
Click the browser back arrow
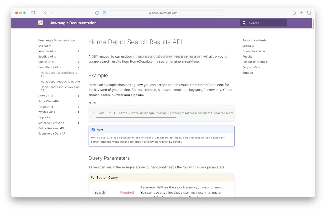click(x=45, y=13)
